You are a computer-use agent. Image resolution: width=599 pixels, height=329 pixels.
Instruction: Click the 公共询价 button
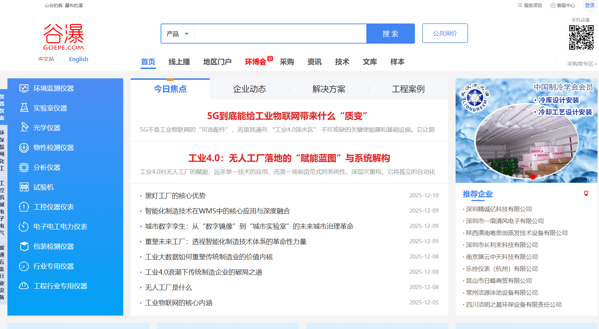445,33
